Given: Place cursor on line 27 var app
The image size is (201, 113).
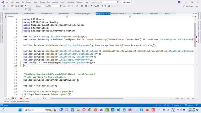Looking at the screenshot, I should pos(40,86).
